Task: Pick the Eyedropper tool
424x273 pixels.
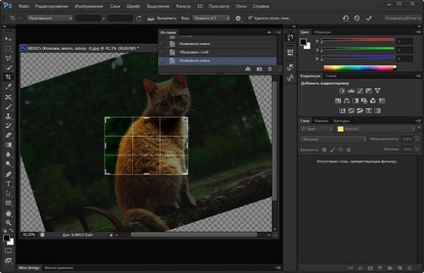Action: pos(9,87)
